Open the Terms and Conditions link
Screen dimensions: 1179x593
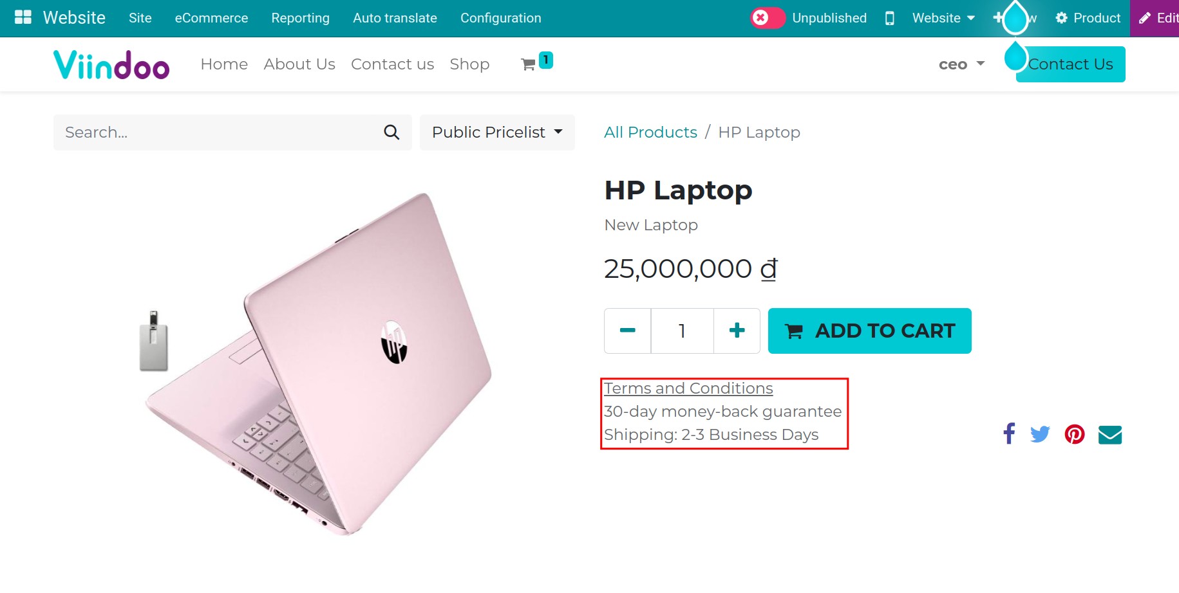[688, 388]
